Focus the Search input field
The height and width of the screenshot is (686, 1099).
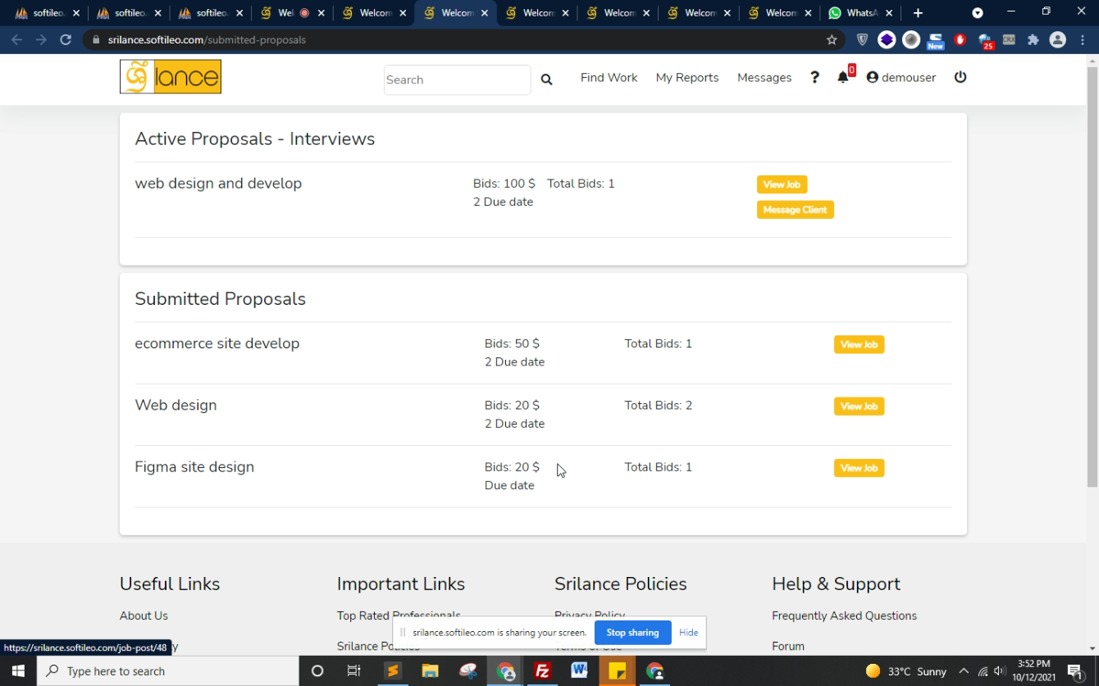tap(456, 80)
